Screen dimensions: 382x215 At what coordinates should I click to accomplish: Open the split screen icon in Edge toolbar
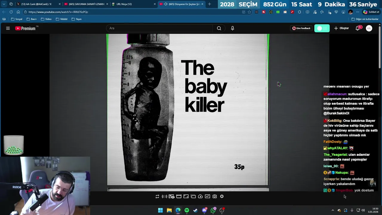[x=307, y=12]
